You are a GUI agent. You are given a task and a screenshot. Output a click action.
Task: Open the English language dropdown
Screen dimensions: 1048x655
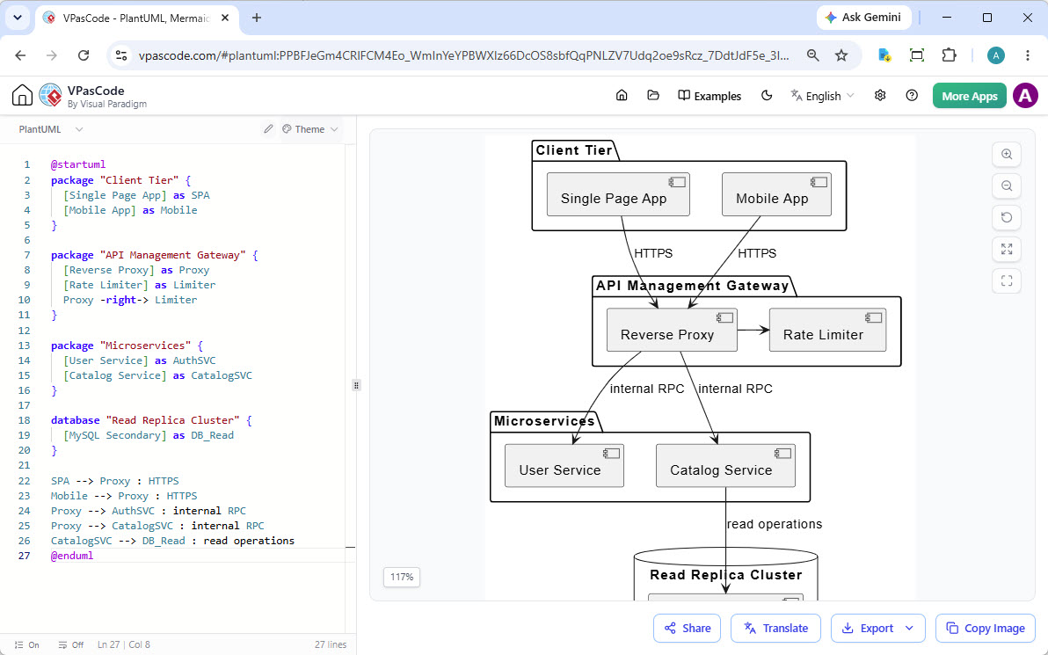822,96
